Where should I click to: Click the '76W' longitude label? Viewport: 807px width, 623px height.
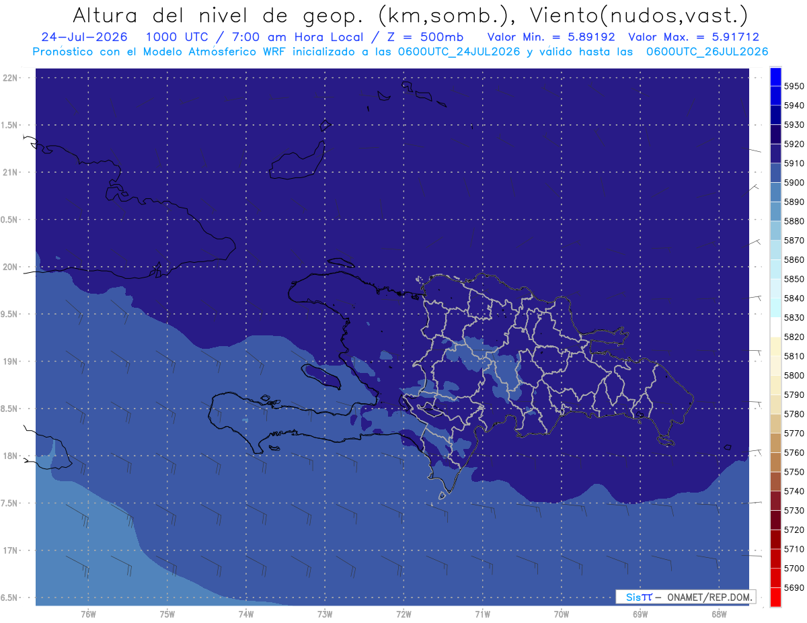(x=88, y=614)
